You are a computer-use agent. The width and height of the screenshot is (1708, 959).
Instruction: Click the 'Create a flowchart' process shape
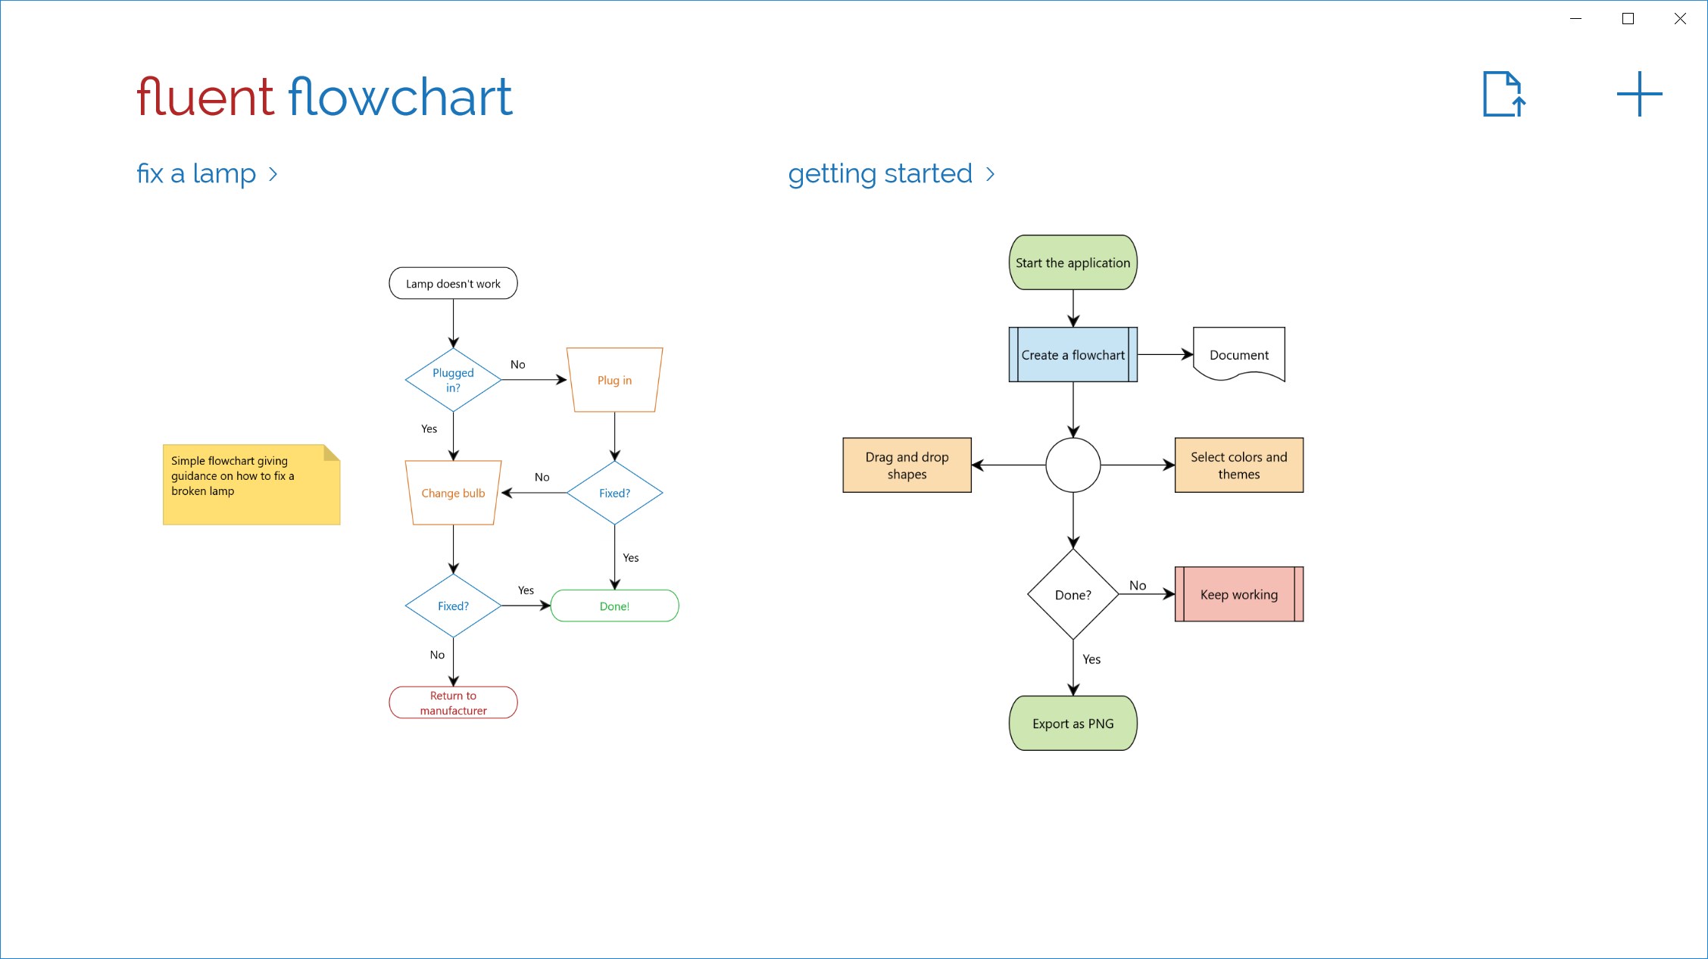point(1071,354)
